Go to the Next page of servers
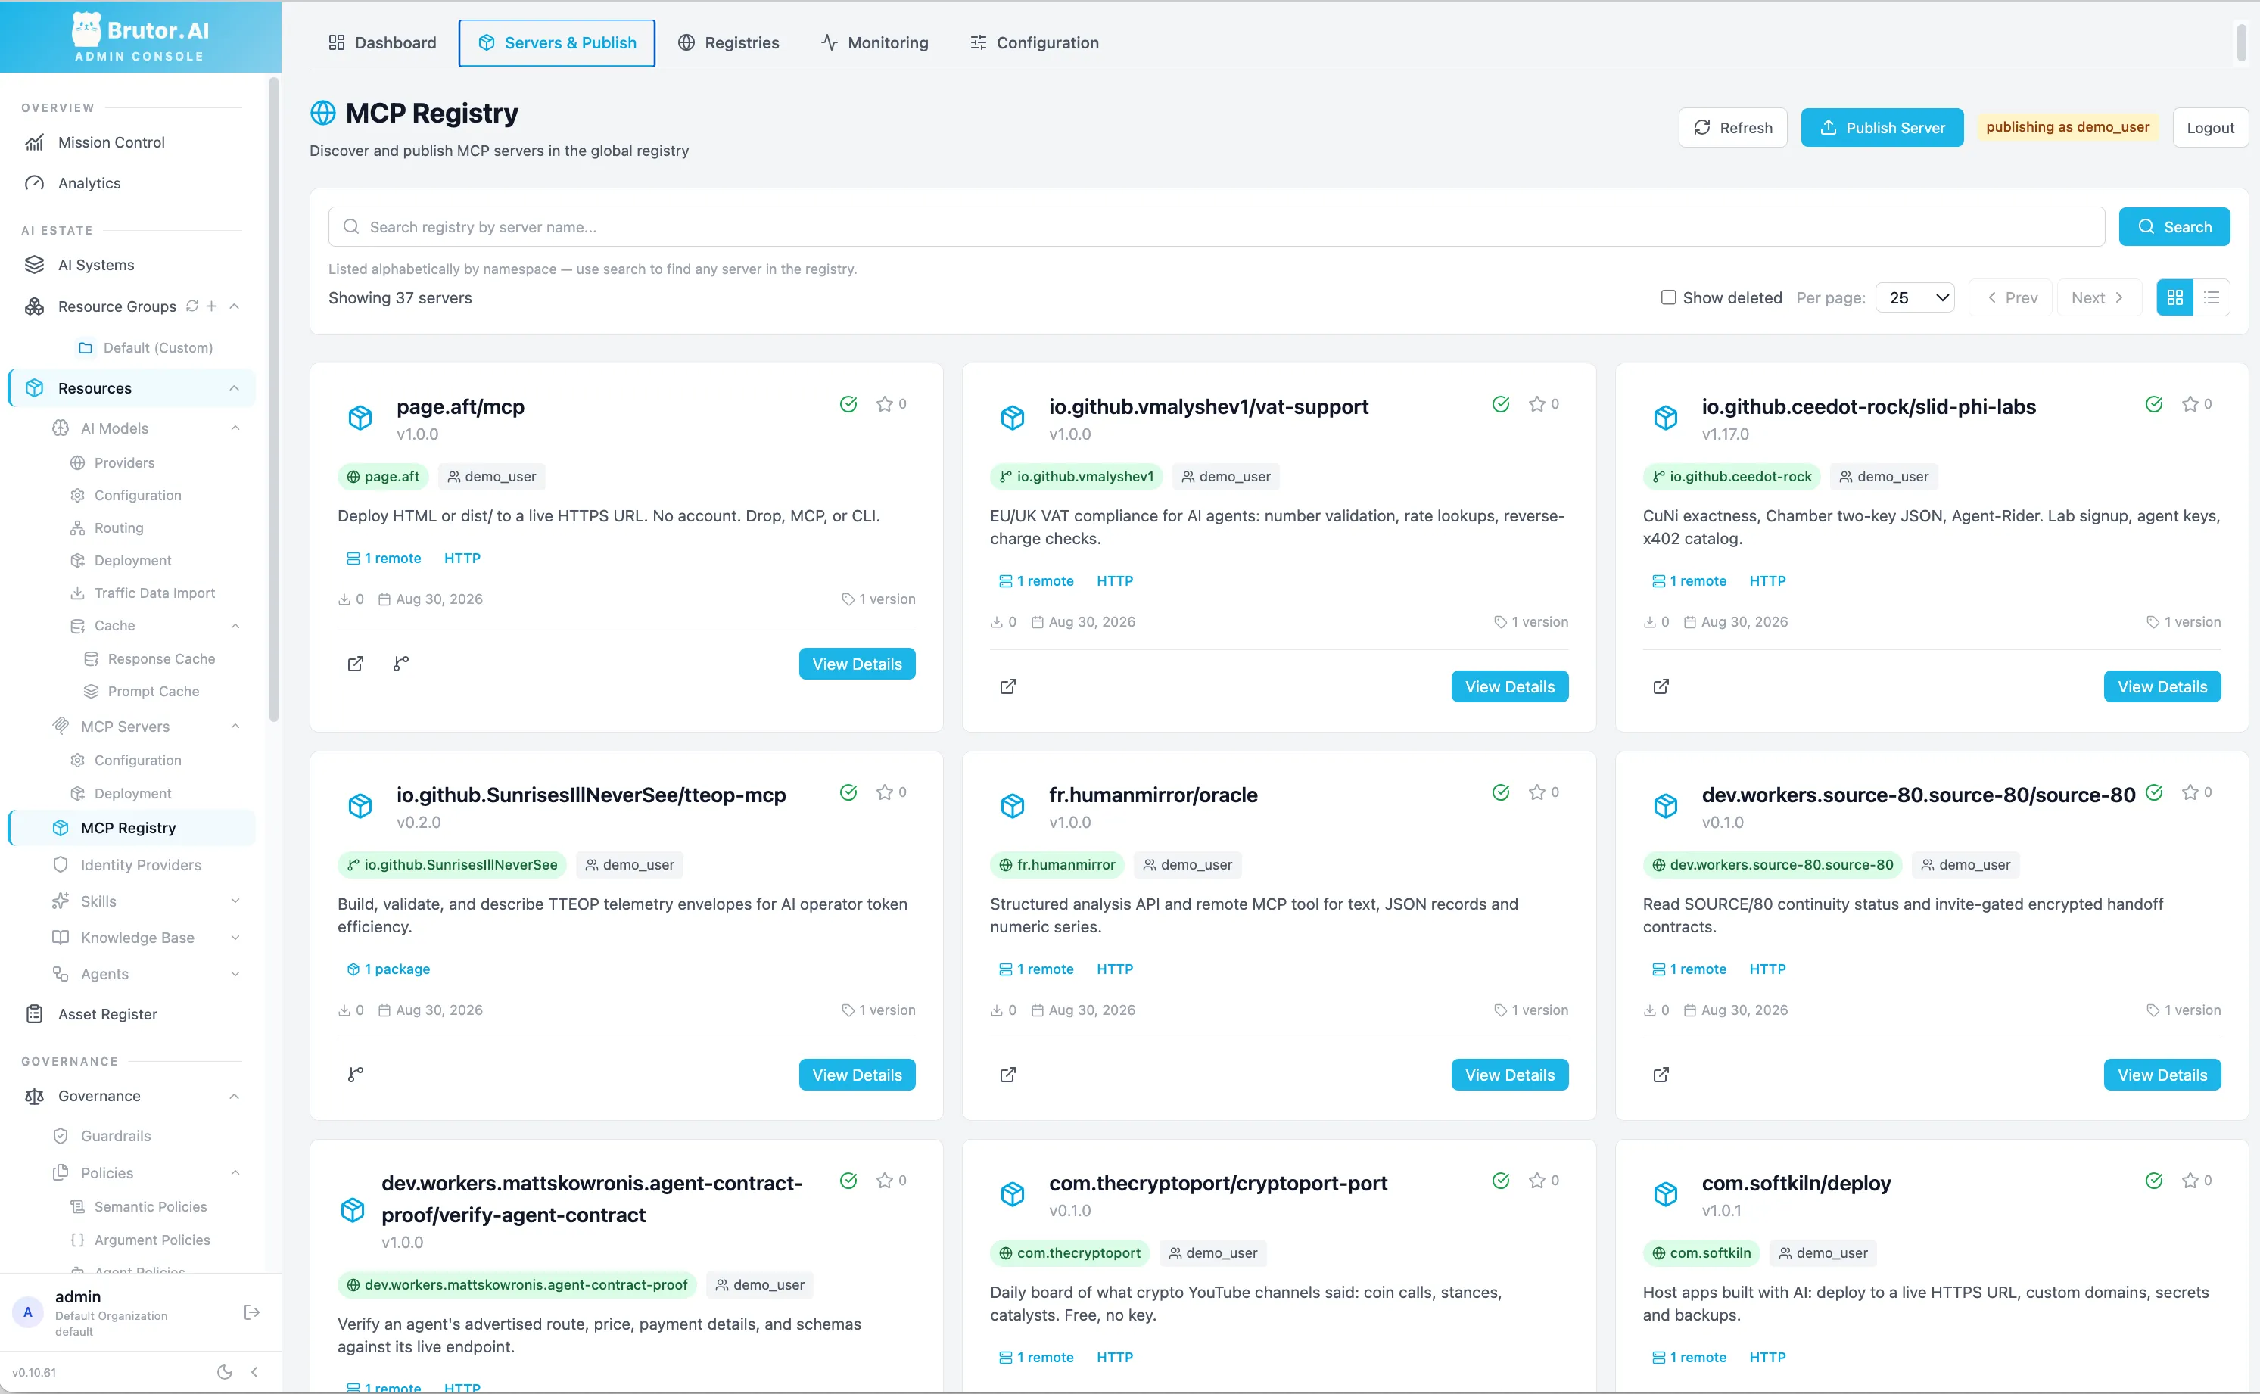This screenshot has height=1394, width=2260. tap(2098, 297)
